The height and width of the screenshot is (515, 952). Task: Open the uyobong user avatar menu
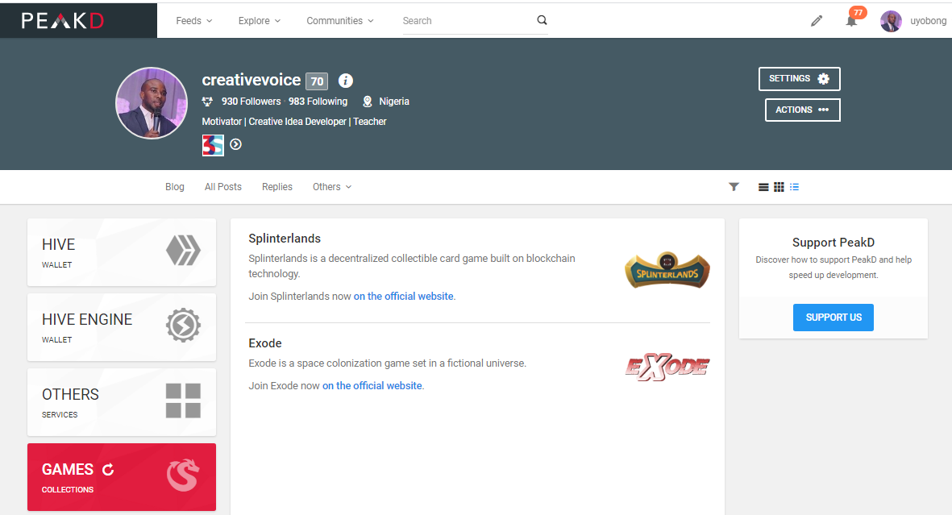point(891,21)
